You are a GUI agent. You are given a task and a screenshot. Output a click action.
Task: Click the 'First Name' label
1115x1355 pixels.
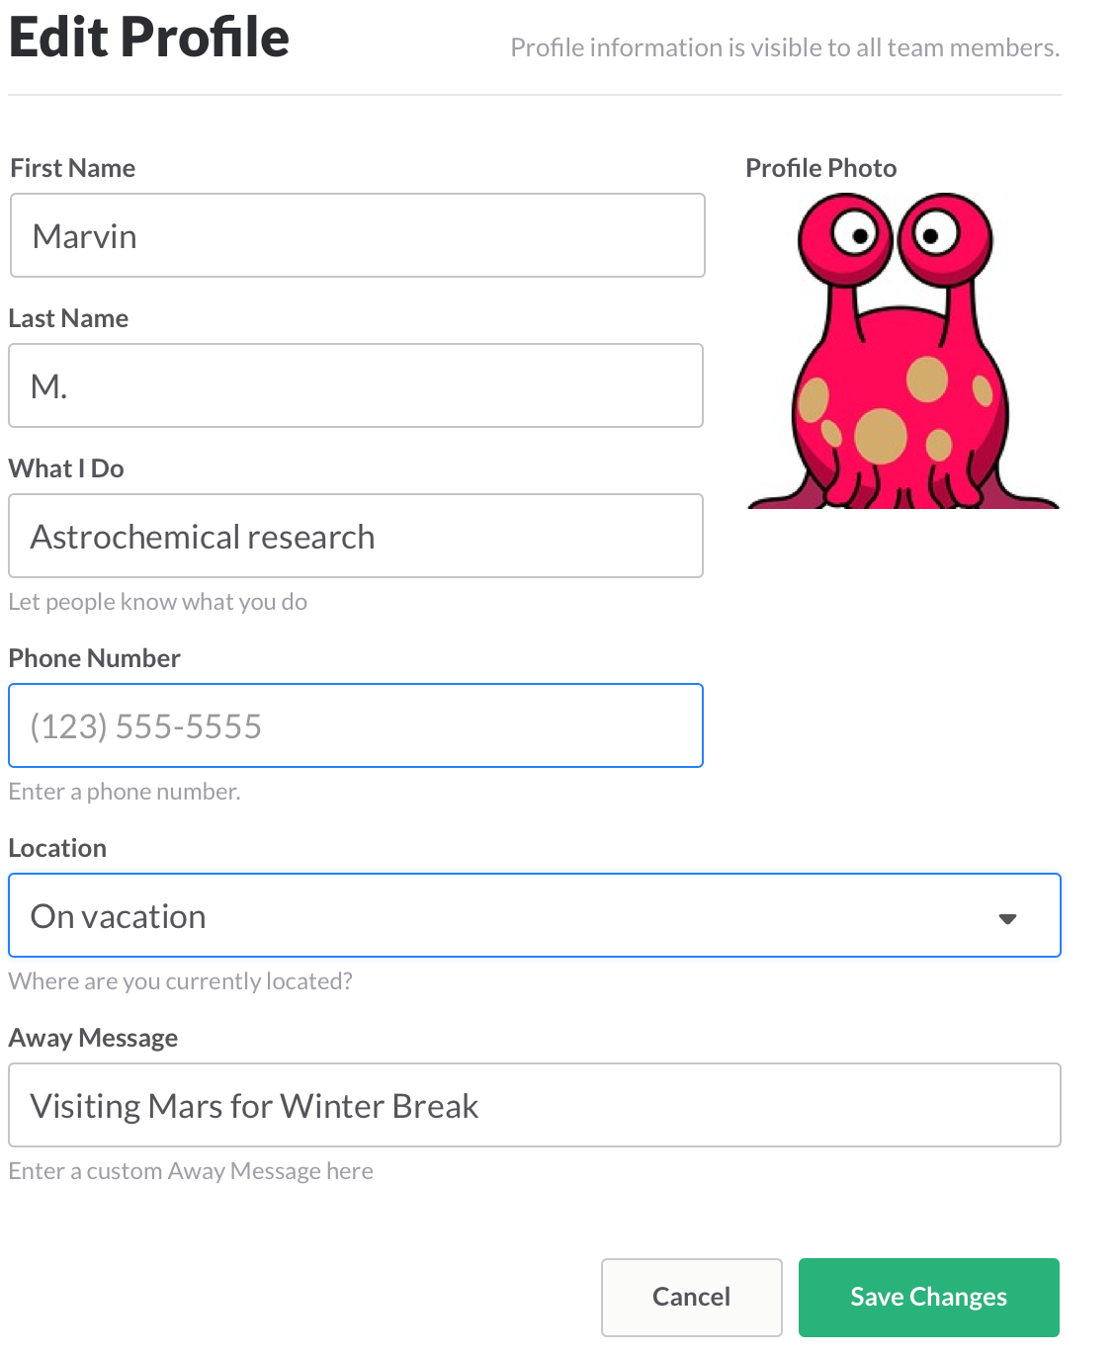73,168
